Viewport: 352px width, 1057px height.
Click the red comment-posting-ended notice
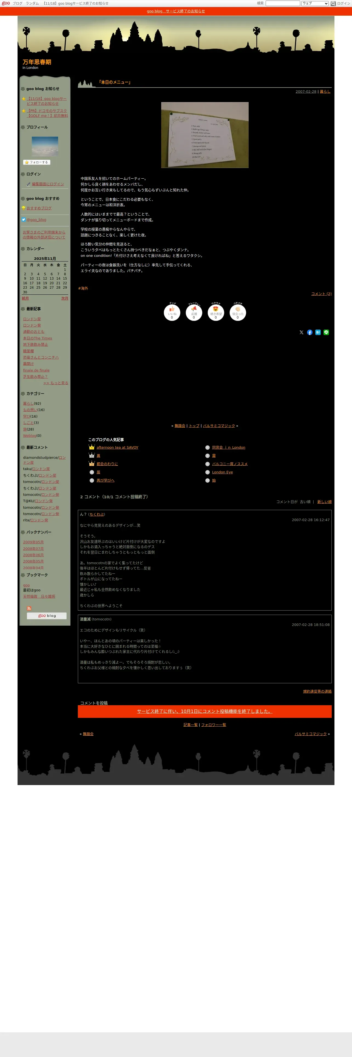[205, 712]
